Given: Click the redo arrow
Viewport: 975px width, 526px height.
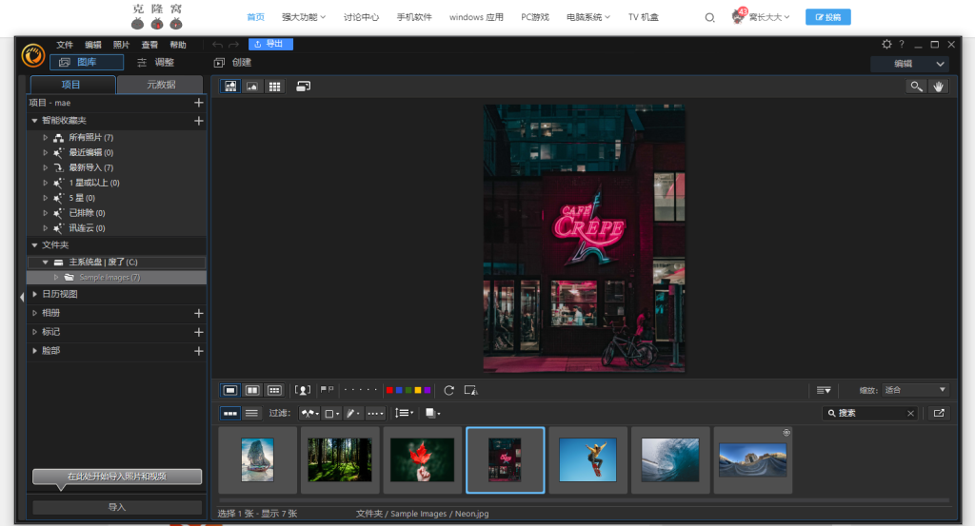Looking at the screenshot, I should point(234,44).
